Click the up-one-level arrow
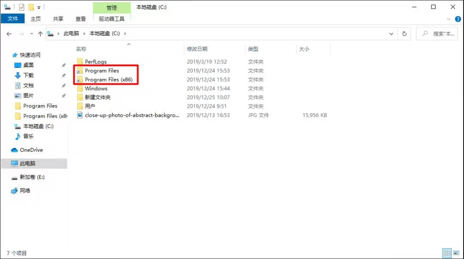This screenshot has height=259, width=464. click(x=40, y=33)
